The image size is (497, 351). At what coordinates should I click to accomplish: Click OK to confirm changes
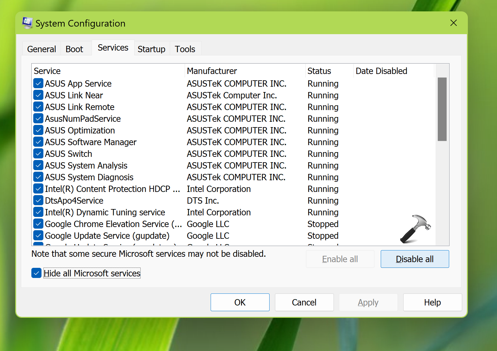coord(240,302)
